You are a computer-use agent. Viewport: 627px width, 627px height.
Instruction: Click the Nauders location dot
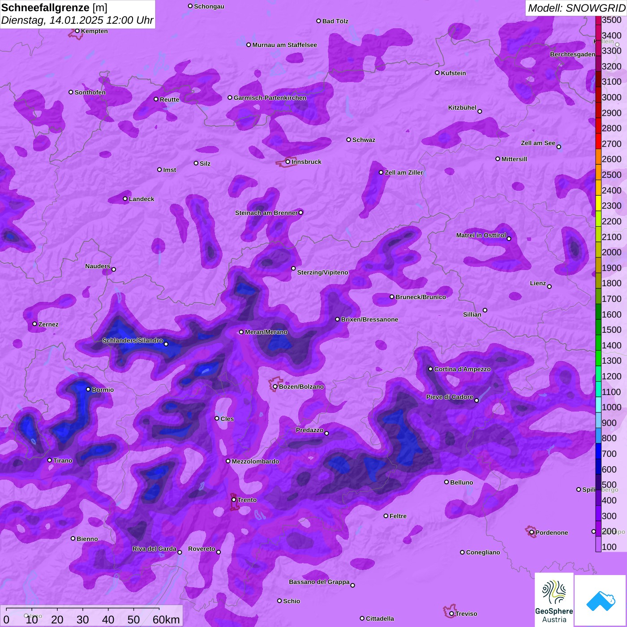click(x=114, y=269)
